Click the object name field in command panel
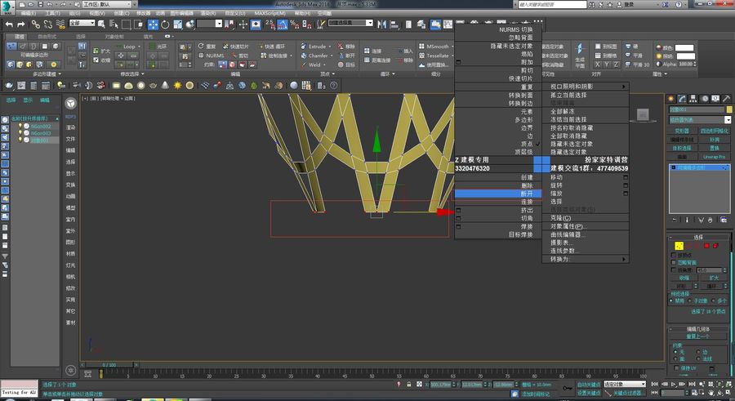 point(696,109)
